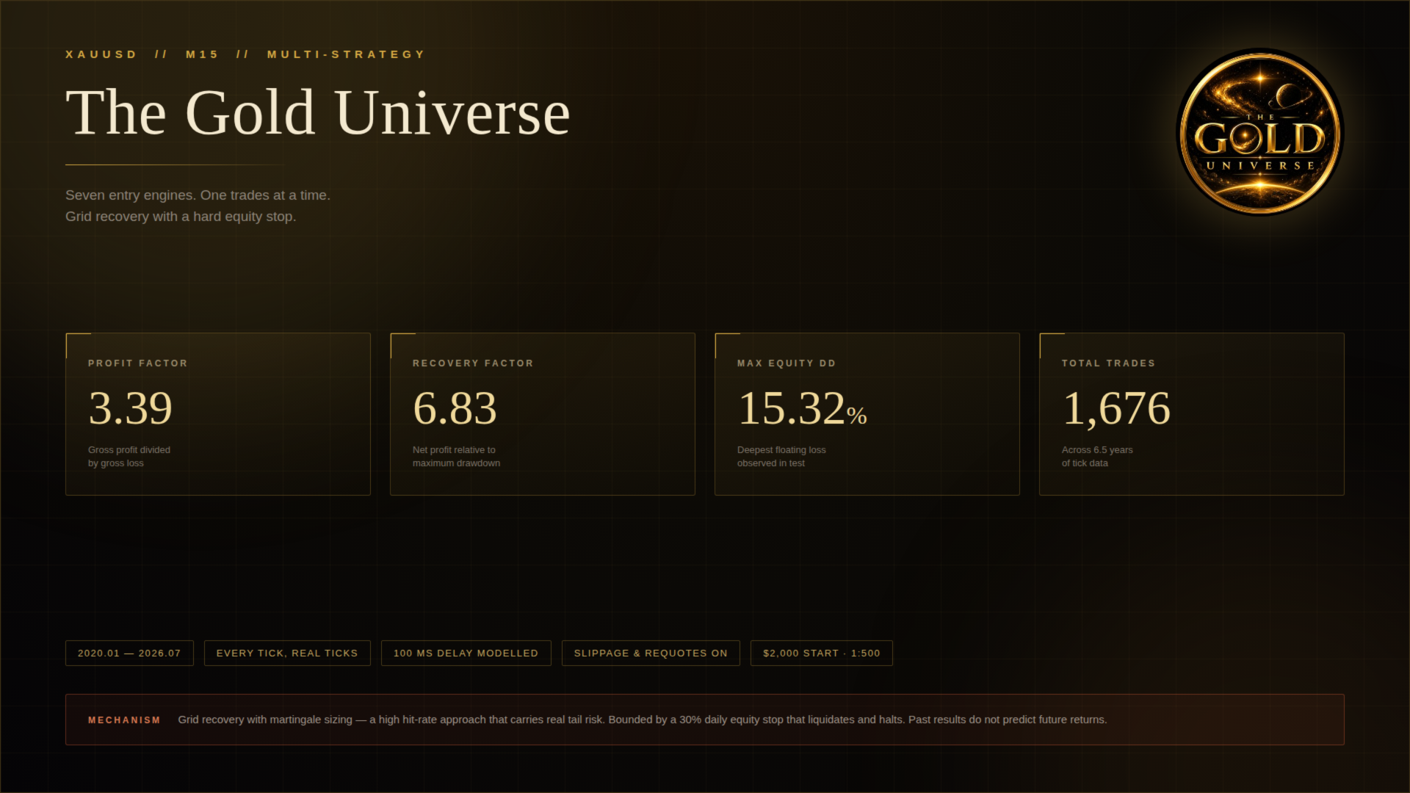Viewport: 1410px width, 793px height.
Task: Click The Gold Universe main title
Action: click(318, 112)
